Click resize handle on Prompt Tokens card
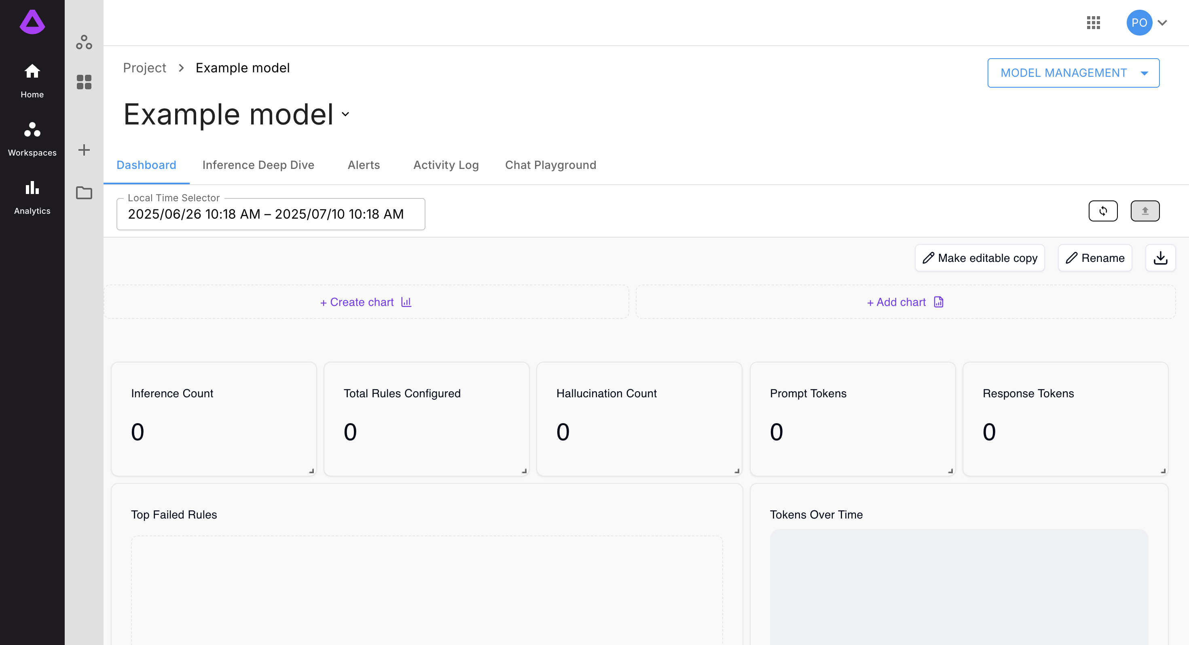The image size is (1189, 645). tap(950, 471)
